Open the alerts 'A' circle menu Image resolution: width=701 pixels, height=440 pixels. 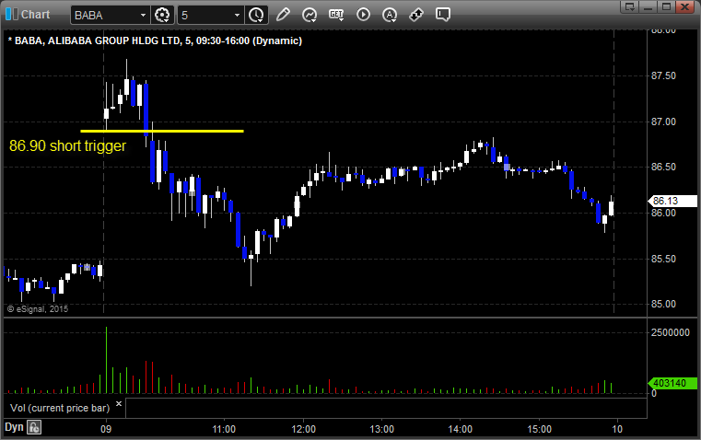390,15
